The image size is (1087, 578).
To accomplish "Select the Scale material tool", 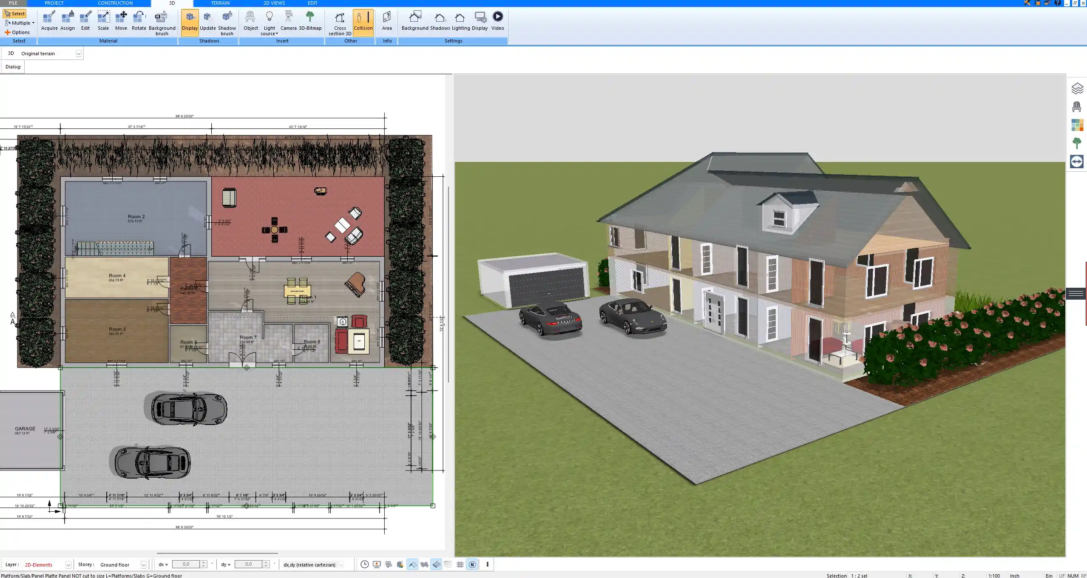I will point(103,21).
